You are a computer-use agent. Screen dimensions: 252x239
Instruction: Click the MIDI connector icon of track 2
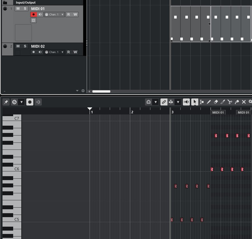(x=5, y=46)
